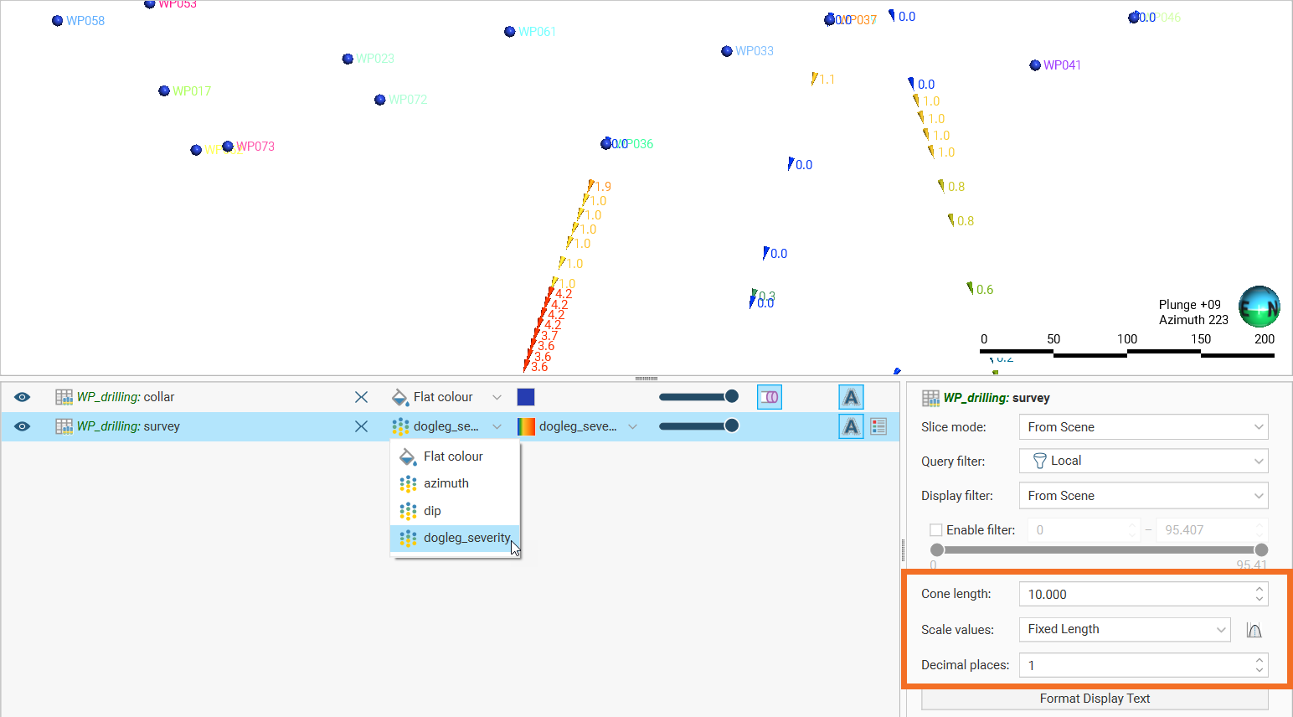Click the compass globe in the scene
The height and width of the screenshot is (717, 1293).
tap(1259, 307)
